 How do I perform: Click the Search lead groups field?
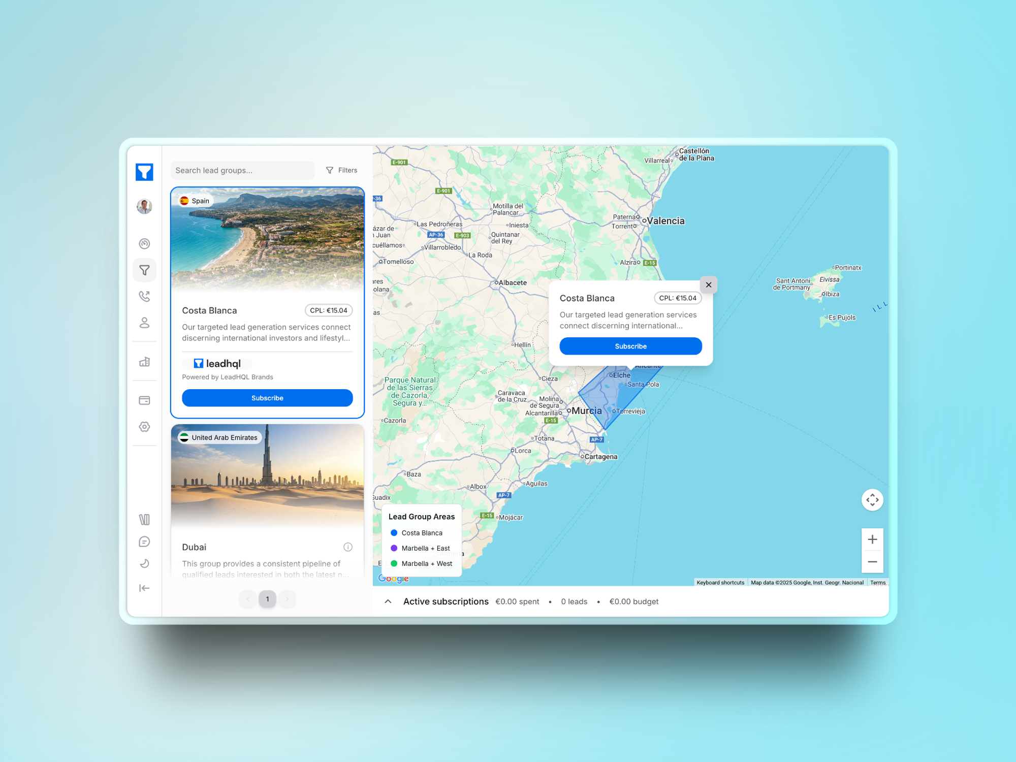[x=242, y=170]
